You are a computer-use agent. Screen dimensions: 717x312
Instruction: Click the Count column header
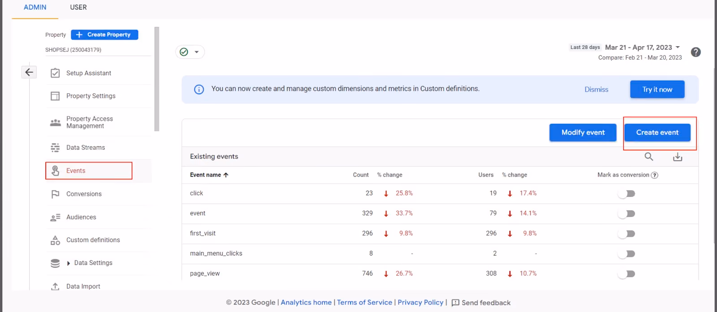(x=361, y=175)
